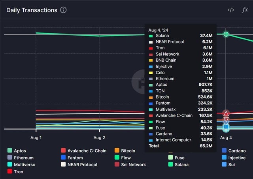253x179 pixels.
Task: Click the fx formula icon
Action: (245, 10)
